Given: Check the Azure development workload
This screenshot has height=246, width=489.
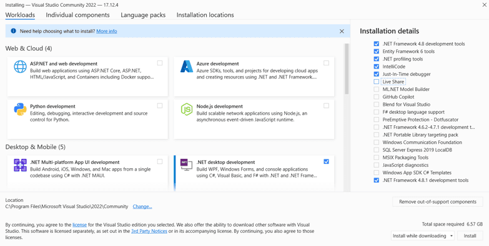Looking at the screenshot, I should click(326, 63).
